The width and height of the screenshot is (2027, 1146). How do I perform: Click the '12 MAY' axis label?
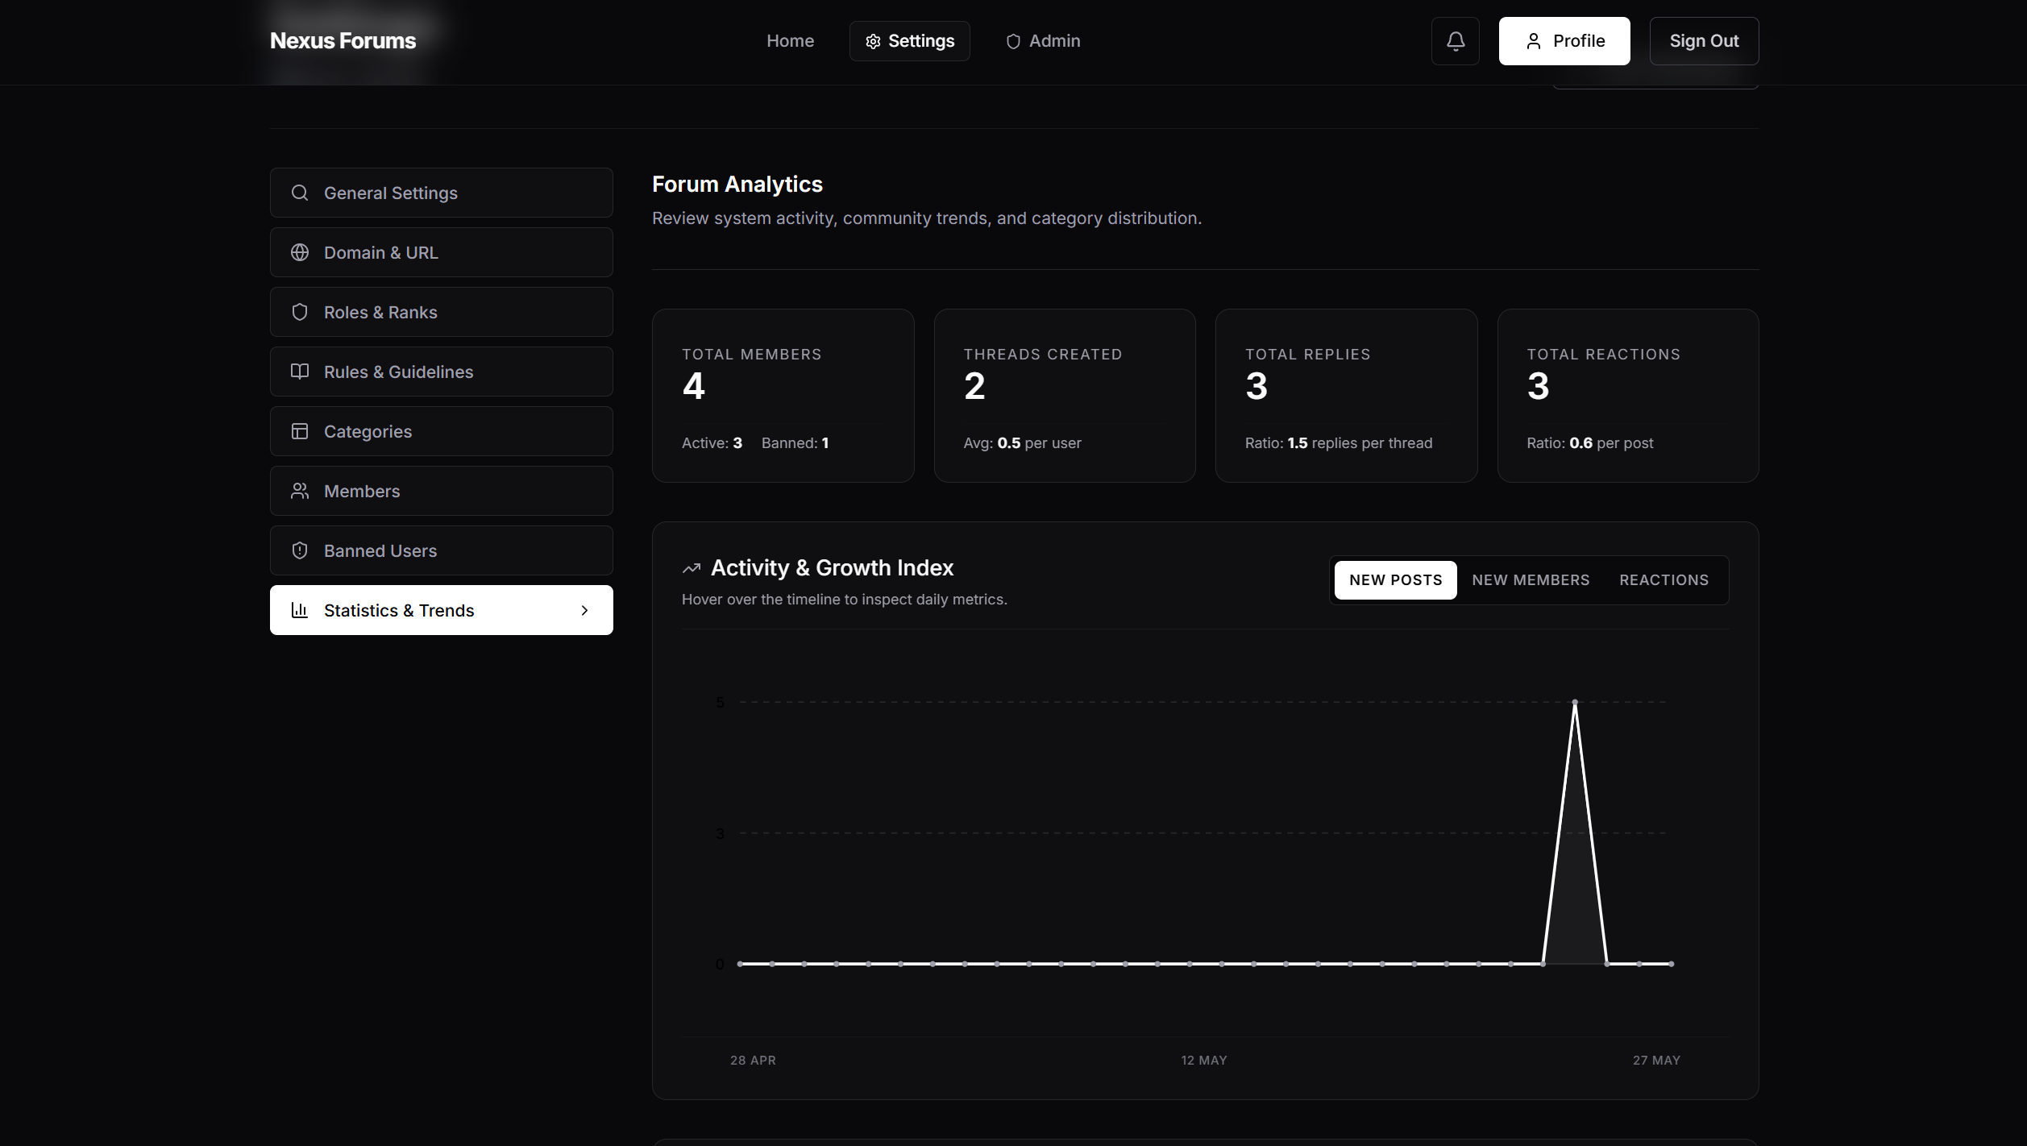coord(1203,1061)
